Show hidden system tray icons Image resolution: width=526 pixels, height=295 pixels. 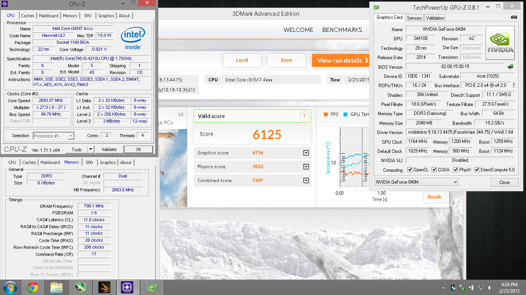(x=442, y=288)
